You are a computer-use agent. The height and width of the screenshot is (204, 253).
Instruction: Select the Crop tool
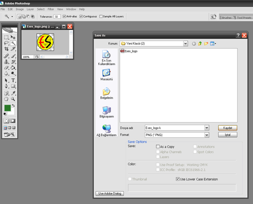pyautogui.click(x=6, y=49)
